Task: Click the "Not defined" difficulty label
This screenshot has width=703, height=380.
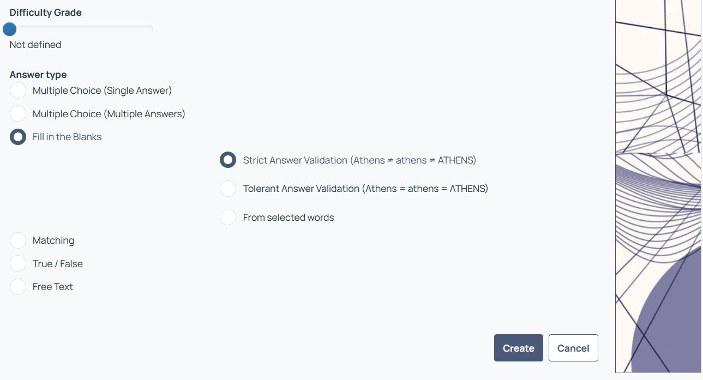Action: point(35,45)
